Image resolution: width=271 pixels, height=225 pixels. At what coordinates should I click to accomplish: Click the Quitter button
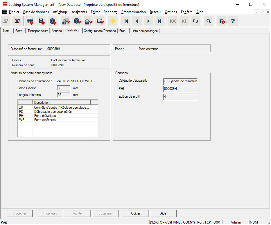(136, 213)
